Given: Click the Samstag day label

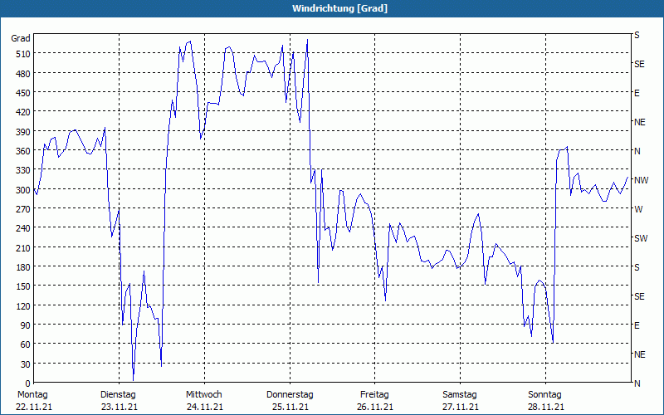Looking at the screenshot, I should click(x=460, y=394).
